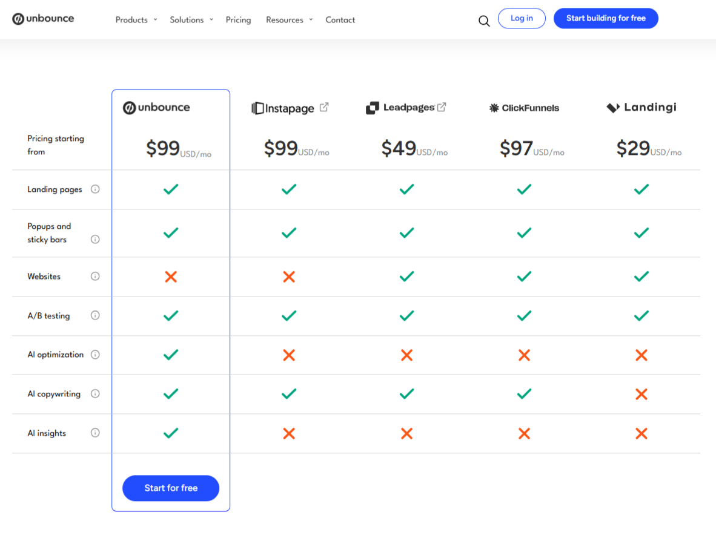
Task: Open the Resources dropdown
Action: 289,19
